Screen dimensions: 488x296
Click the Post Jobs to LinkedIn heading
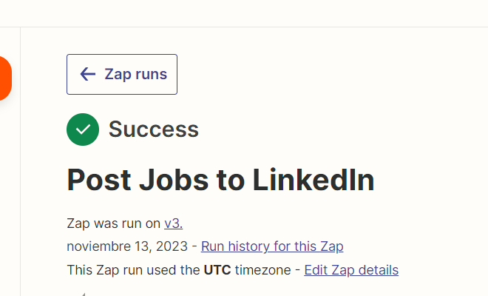[220, 180]
